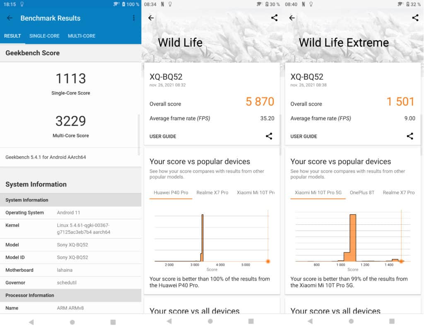Viewport: 424px width, 330px height.
Task: Tap Android back button under Geekbench screen
Action: point(31,322)
